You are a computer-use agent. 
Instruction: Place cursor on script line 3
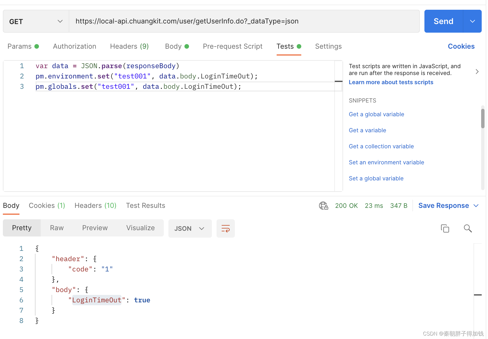tap(139, 86)
